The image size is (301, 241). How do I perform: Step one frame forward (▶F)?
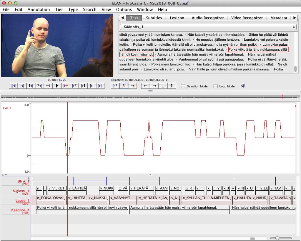point(74,86)
